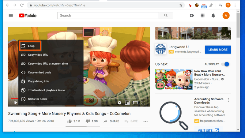Click the 794,808,686 views text
Viewport: 245px width, 138px height.
pos(21,121)
